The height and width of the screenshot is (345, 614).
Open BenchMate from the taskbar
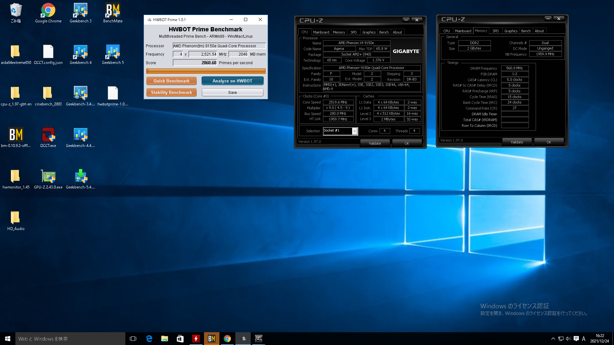[212, 339]
